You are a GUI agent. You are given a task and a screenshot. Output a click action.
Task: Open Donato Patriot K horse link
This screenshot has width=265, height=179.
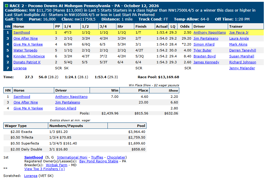click(27, 62)
